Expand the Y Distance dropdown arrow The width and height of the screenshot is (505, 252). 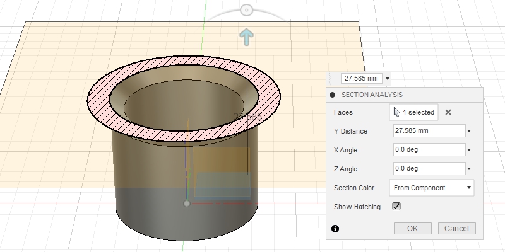coord(469,131)
